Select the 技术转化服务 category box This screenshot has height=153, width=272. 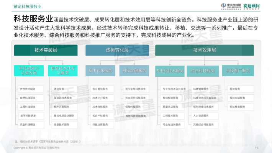point(100,71)
